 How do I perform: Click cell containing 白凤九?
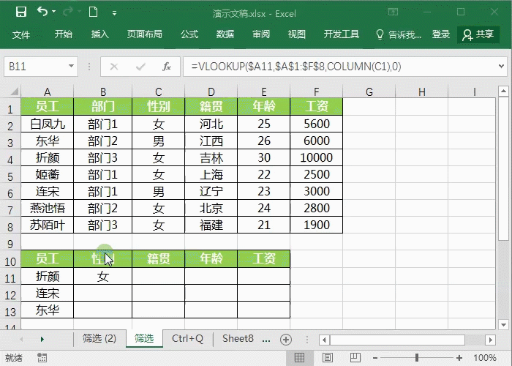[x=48, y=124]
